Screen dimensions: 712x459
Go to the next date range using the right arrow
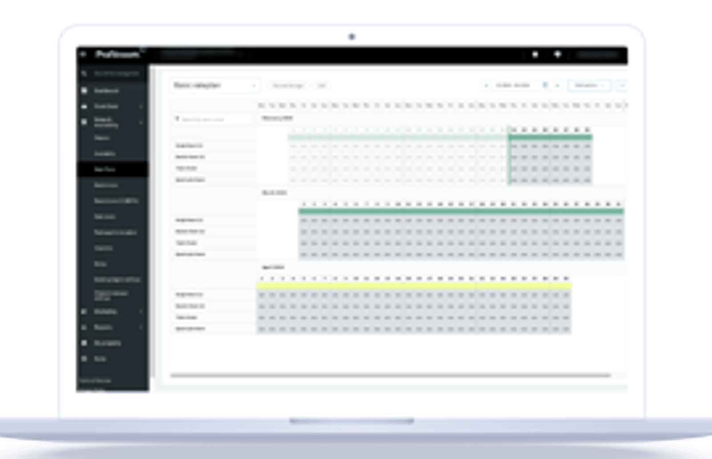pos(557,85)
